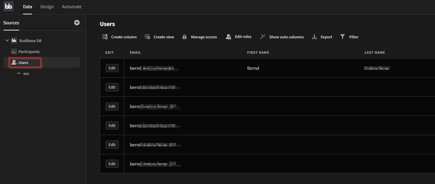Click the Users table people icon
Viewport: 435px width, 184px height.
[x=14, y=63]
